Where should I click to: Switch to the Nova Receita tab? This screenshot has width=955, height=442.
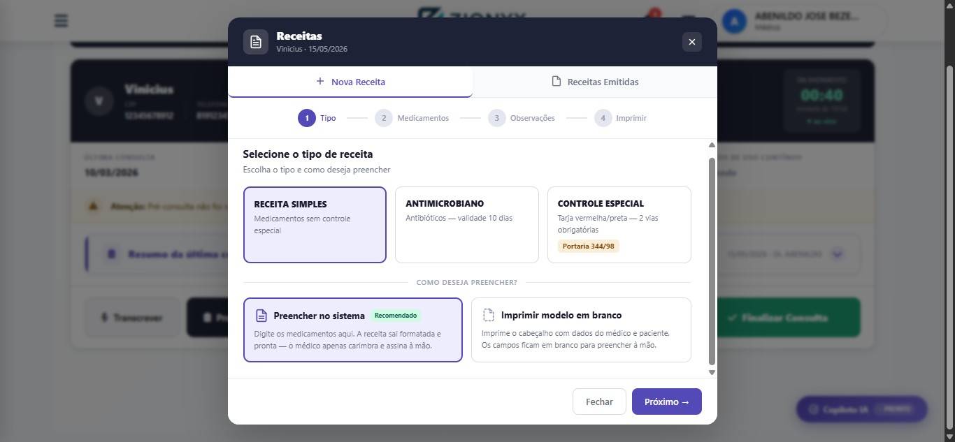pyautogui.click(x=350, y=82)
